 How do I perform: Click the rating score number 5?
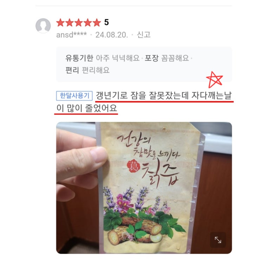(106, 22)
